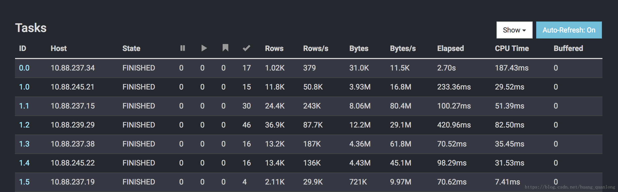This screenshot has height=192, width=618.
Task: Click completed splits count 17
Action: (246, 68)
